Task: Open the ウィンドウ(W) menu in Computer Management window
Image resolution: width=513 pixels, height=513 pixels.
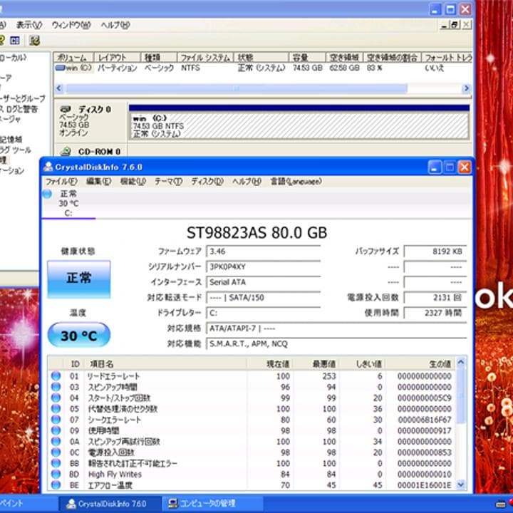Action: [71, 25]
